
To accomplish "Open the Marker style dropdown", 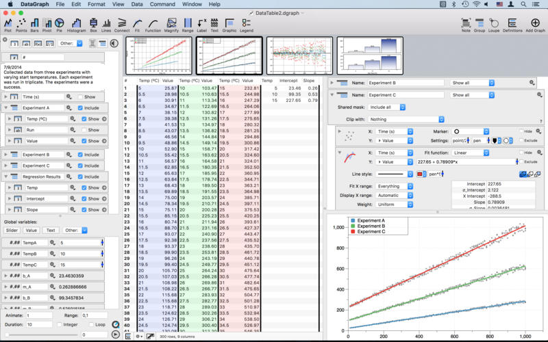I will (471, 131).
